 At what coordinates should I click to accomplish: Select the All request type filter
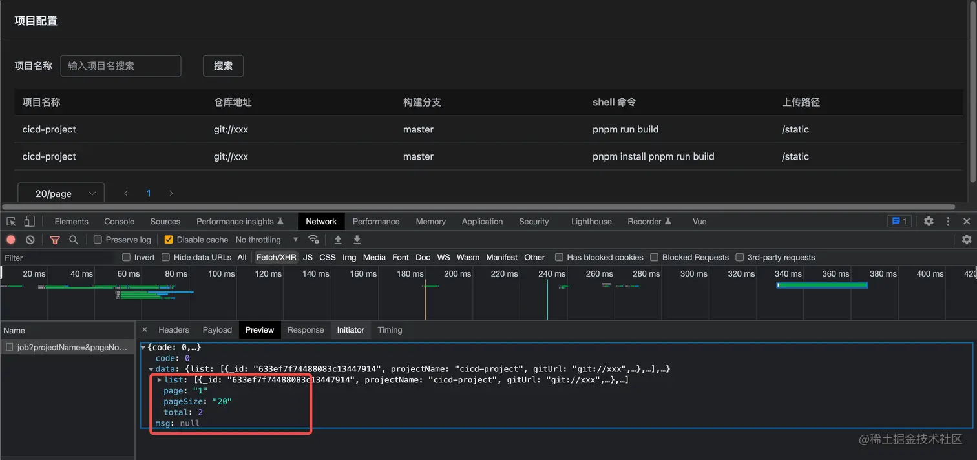click(x=242, y=257)
